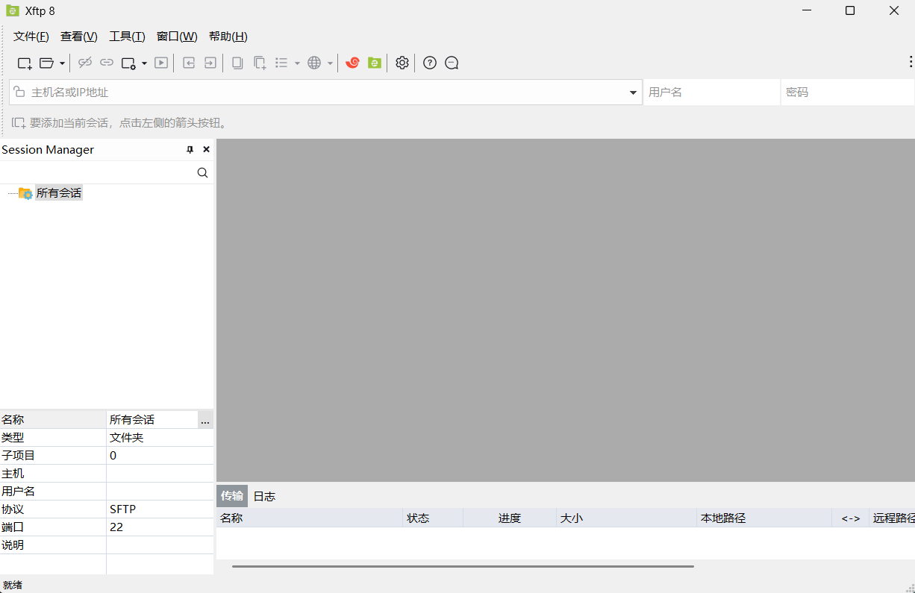The image size is (915, 593).
Task: Switch to the 日志 tab
Action: (264, 496)
